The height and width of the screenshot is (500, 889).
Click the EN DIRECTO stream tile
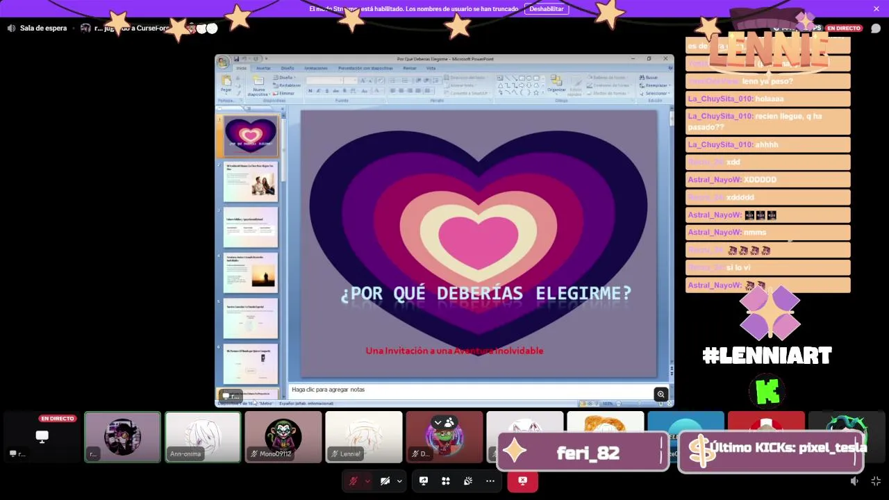[42, 437]
